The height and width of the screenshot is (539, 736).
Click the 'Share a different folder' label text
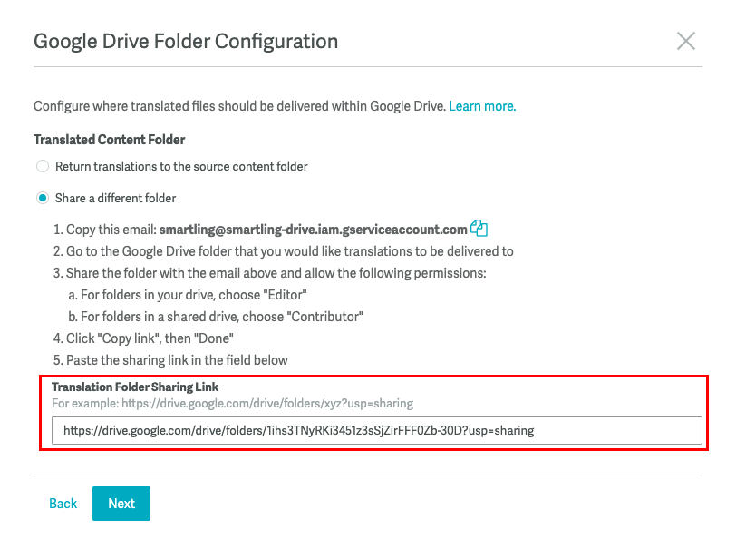pyautogui.click(x=115, y=199)
